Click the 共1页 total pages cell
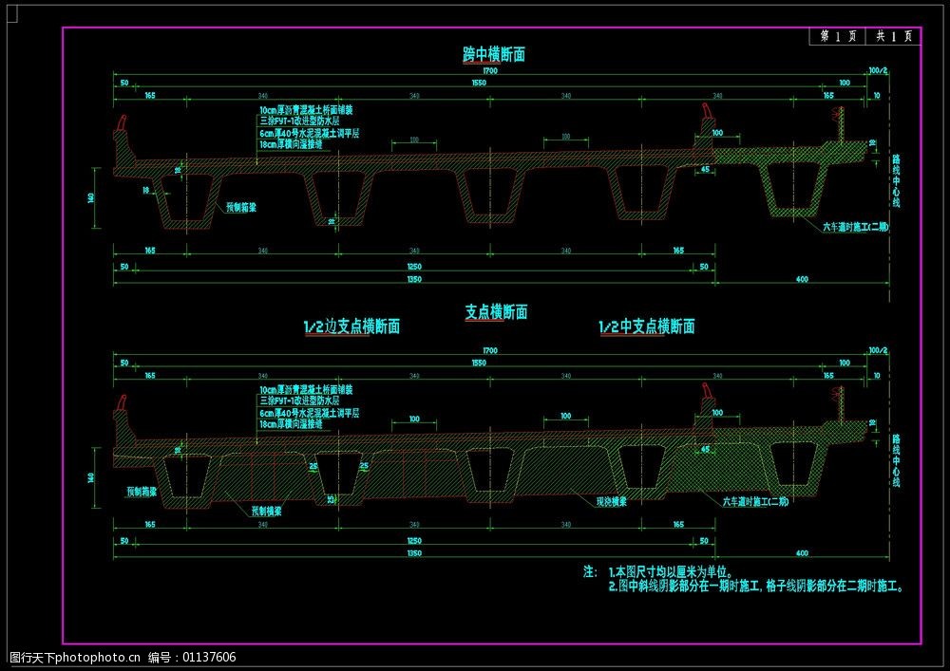 [893, 36]
